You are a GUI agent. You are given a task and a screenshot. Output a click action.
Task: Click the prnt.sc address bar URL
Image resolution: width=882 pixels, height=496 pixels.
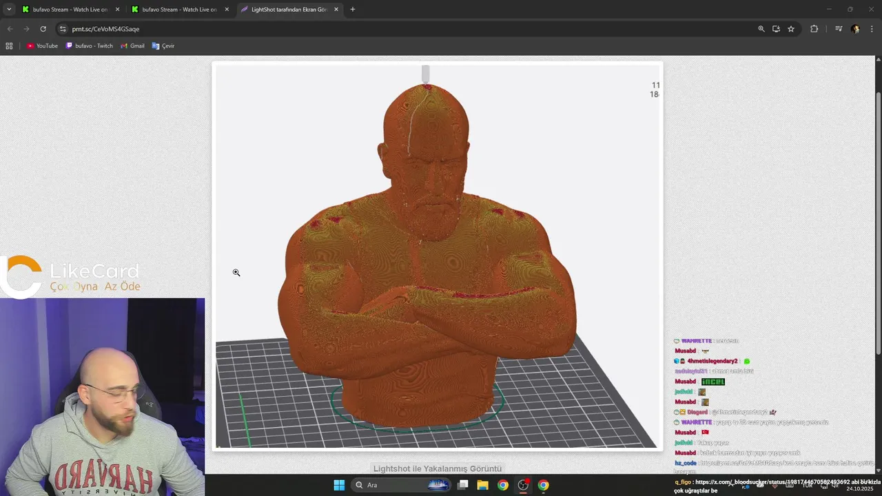coord(105,29)
